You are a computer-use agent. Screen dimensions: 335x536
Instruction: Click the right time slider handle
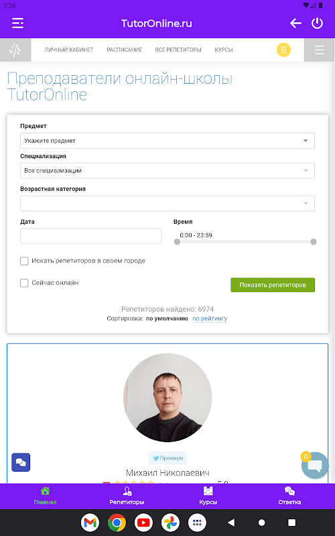tap(314, 242)
